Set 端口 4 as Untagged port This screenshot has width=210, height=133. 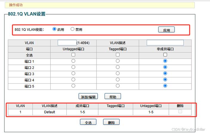click(73, 80)
